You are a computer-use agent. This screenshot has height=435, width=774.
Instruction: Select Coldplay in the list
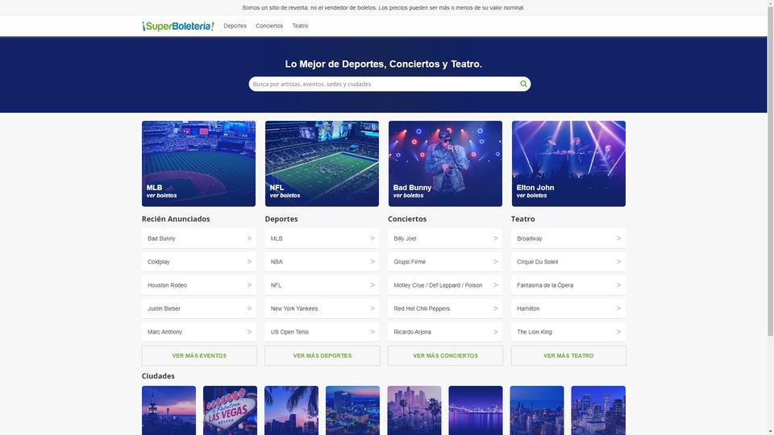pyautogui.click(x=199, y=262)
